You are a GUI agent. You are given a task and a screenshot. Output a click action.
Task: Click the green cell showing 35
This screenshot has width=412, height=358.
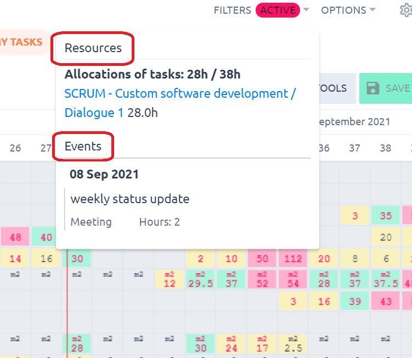(x=386, y=216)
